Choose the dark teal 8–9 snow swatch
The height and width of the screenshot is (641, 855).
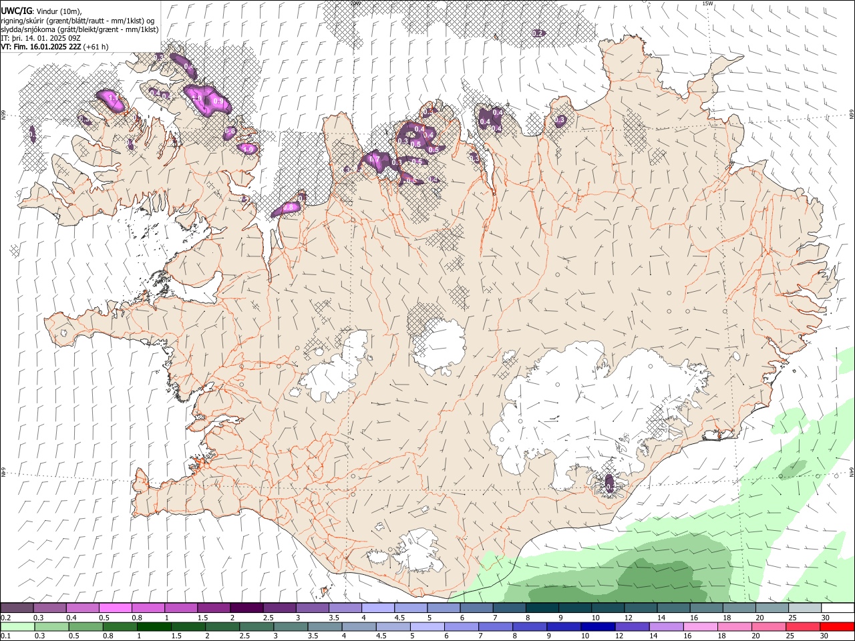tap(542, 608)
